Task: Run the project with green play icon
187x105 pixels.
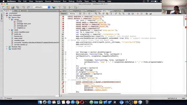Action: tap(70, 7)
